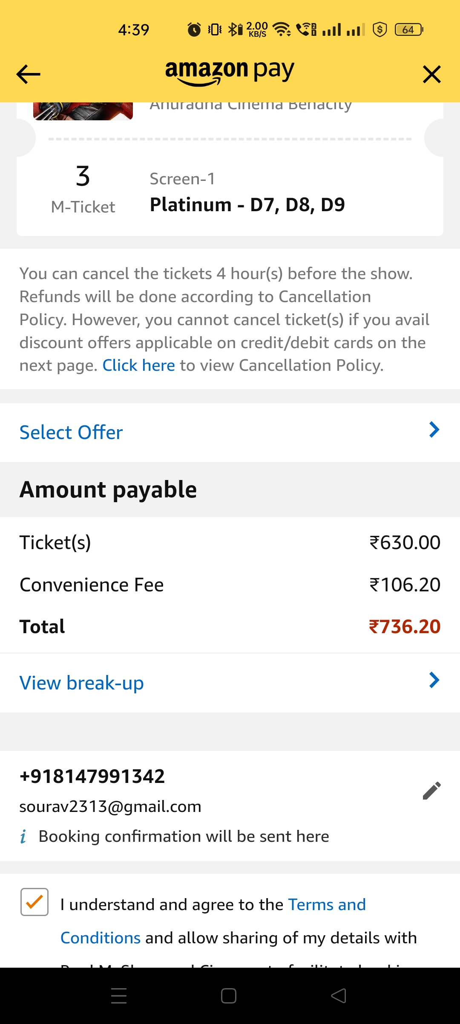Tap the sourav2313@gmail.com email address
The image size is (460, 1024).
click(x=110, y=807)
